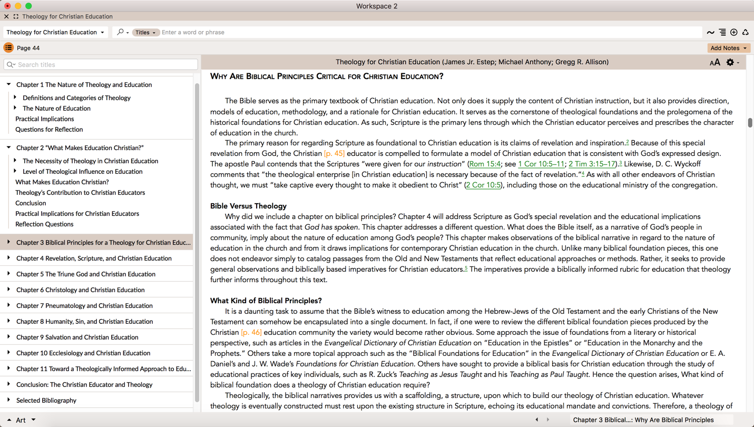
Task: Open 2 Cor 10:5 scripture link
Action: [483, 185]
